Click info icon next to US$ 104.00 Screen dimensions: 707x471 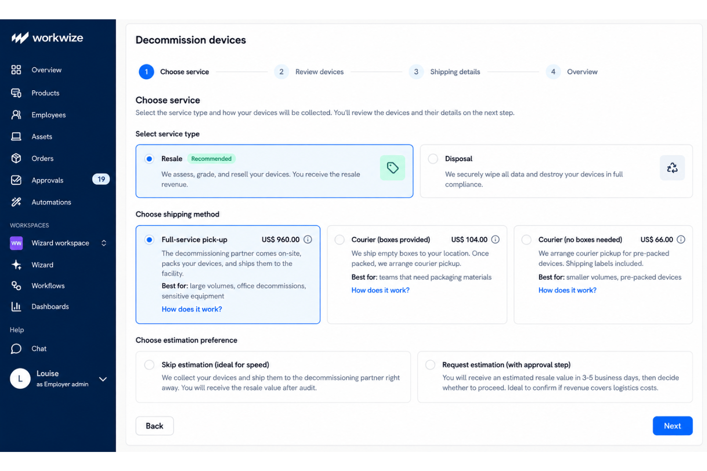[x=495, y=240]
